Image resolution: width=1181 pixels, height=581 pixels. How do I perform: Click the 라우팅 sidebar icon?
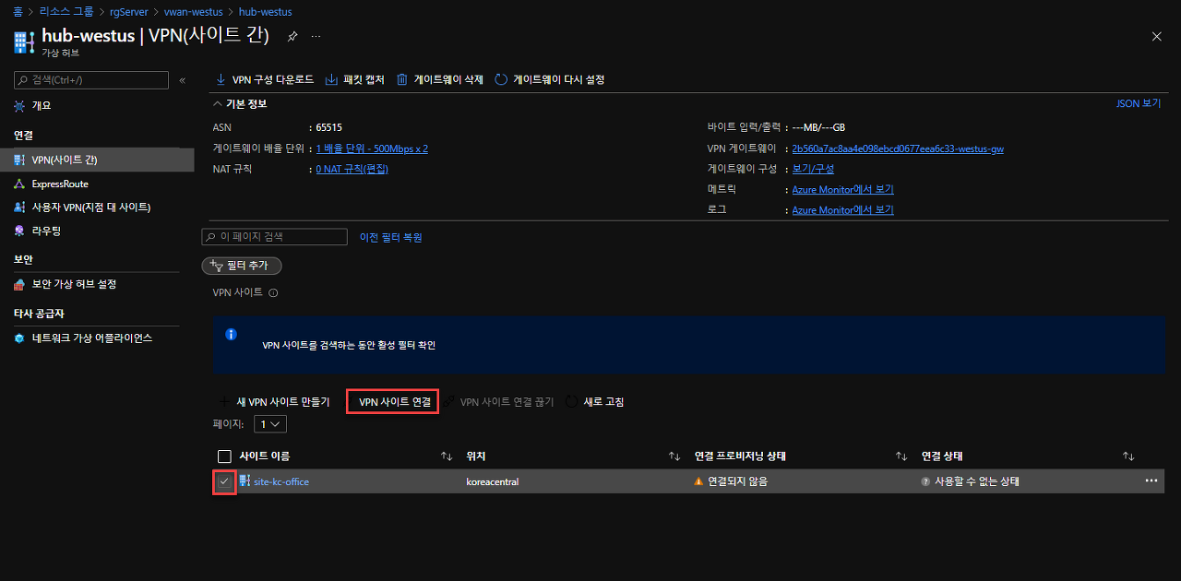tap(19, 230)
